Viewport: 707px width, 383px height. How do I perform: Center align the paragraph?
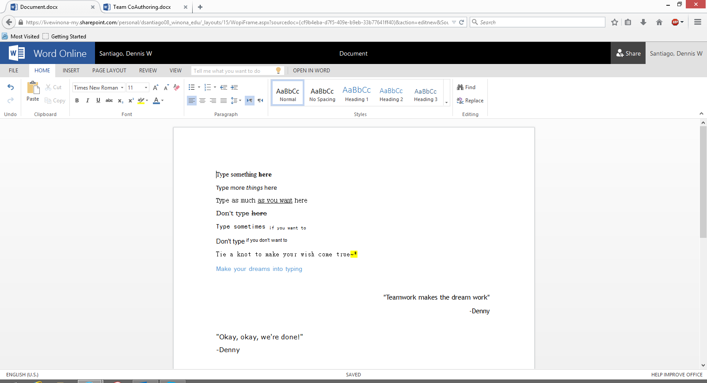pos(202,101)
